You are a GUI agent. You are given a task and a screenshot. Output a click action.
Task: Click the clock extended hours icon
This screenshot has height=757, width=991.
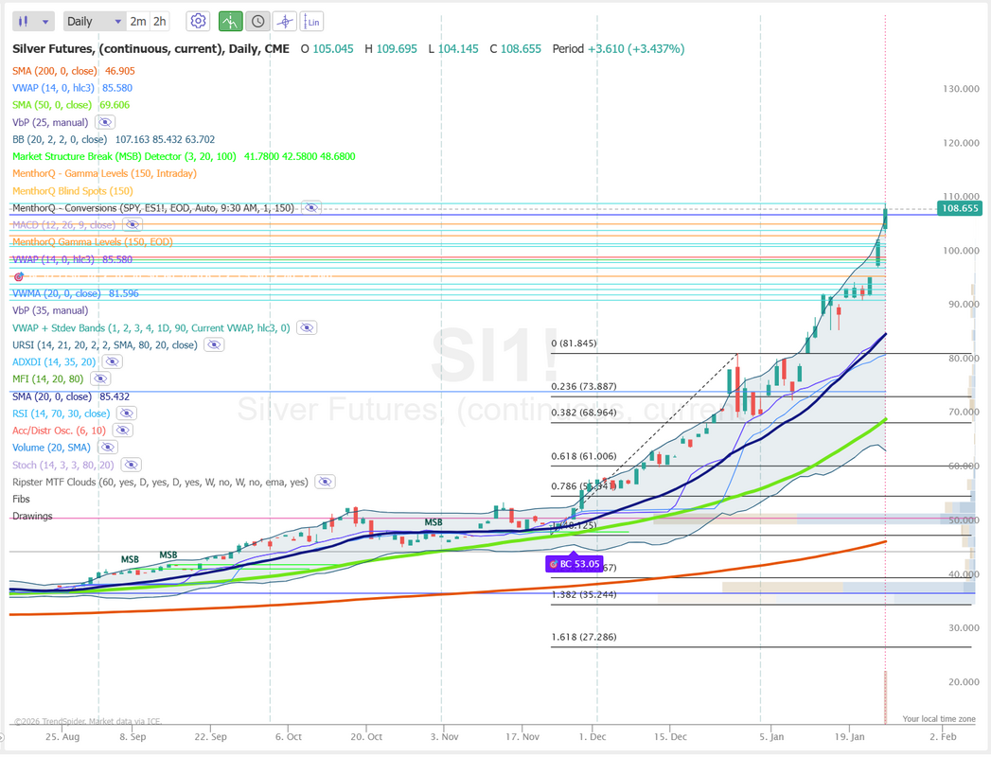pyautogui.click(x=257, y=21)
